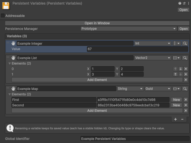Open the Int type dropdown
The image size is (191, 143).
(153, 43)
